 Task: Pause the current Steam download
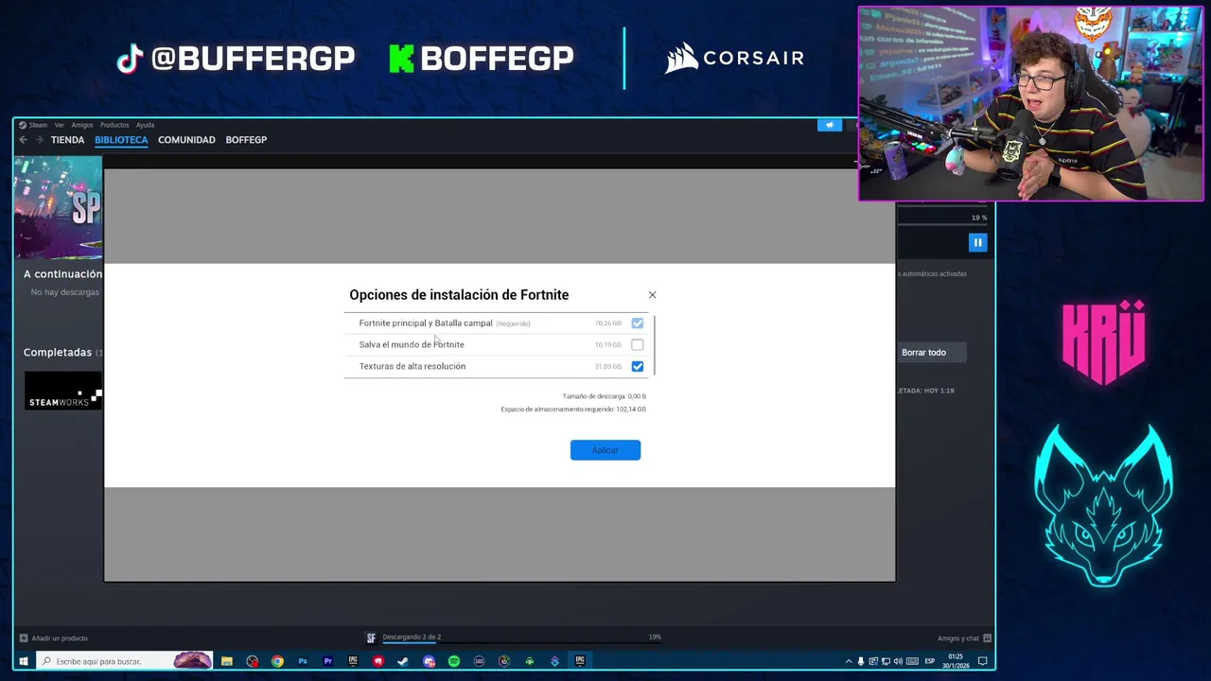click(977, 243)
